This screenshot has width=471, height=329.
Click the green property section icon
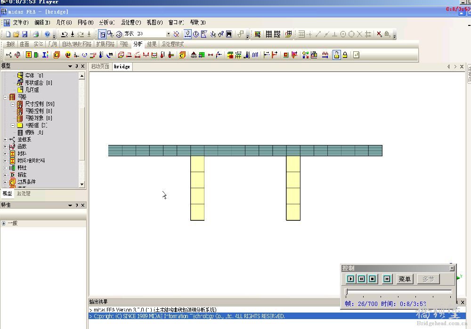[x=36, y=55]
